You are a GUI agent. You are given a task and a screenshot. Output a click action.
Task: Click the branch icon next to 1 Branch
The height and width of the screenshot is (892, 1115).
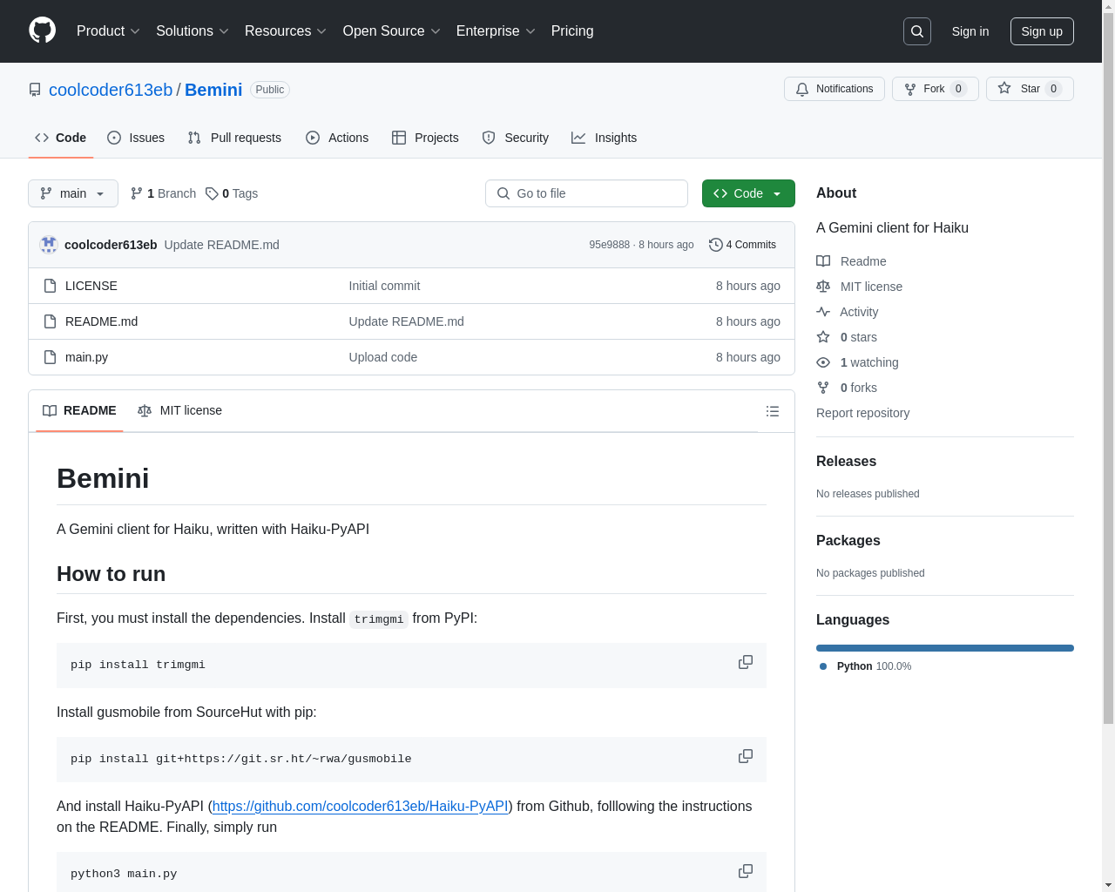click(x=137, y=193)
